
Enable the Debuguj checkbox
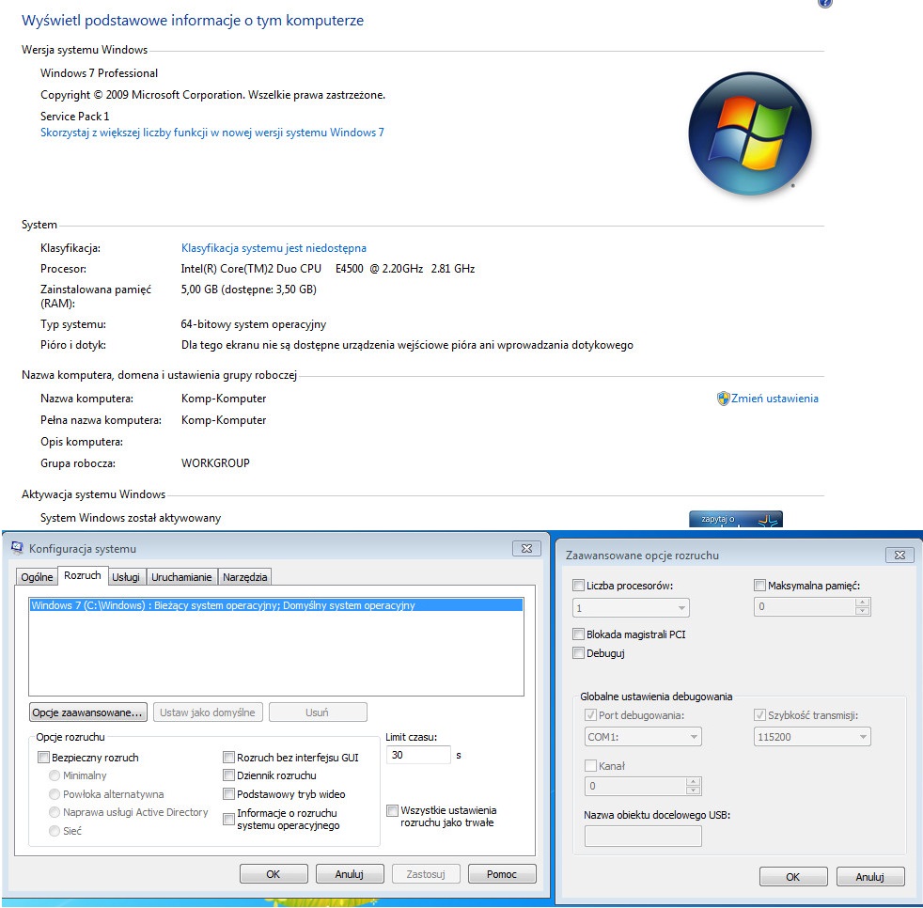pos(579,653)
